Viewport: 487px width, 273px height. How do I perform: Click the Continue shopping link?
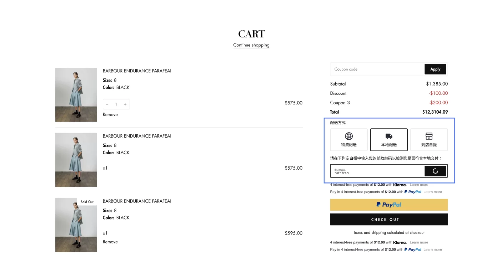[x=251, y=45]
